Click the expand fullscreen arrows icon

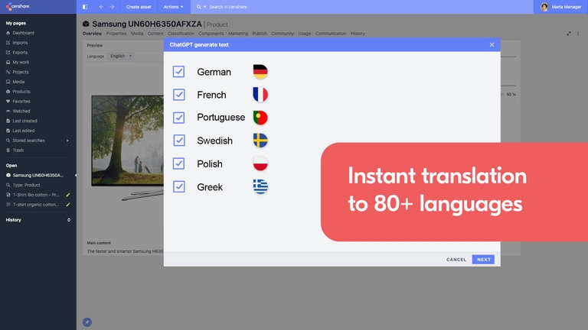(569, 34)
